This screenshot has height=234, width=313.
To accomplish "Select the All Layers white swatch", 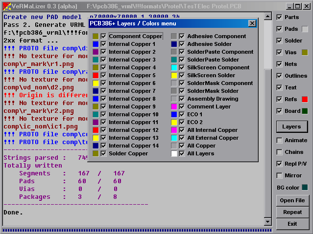I will pyautogui.click(x=174, y=153).
